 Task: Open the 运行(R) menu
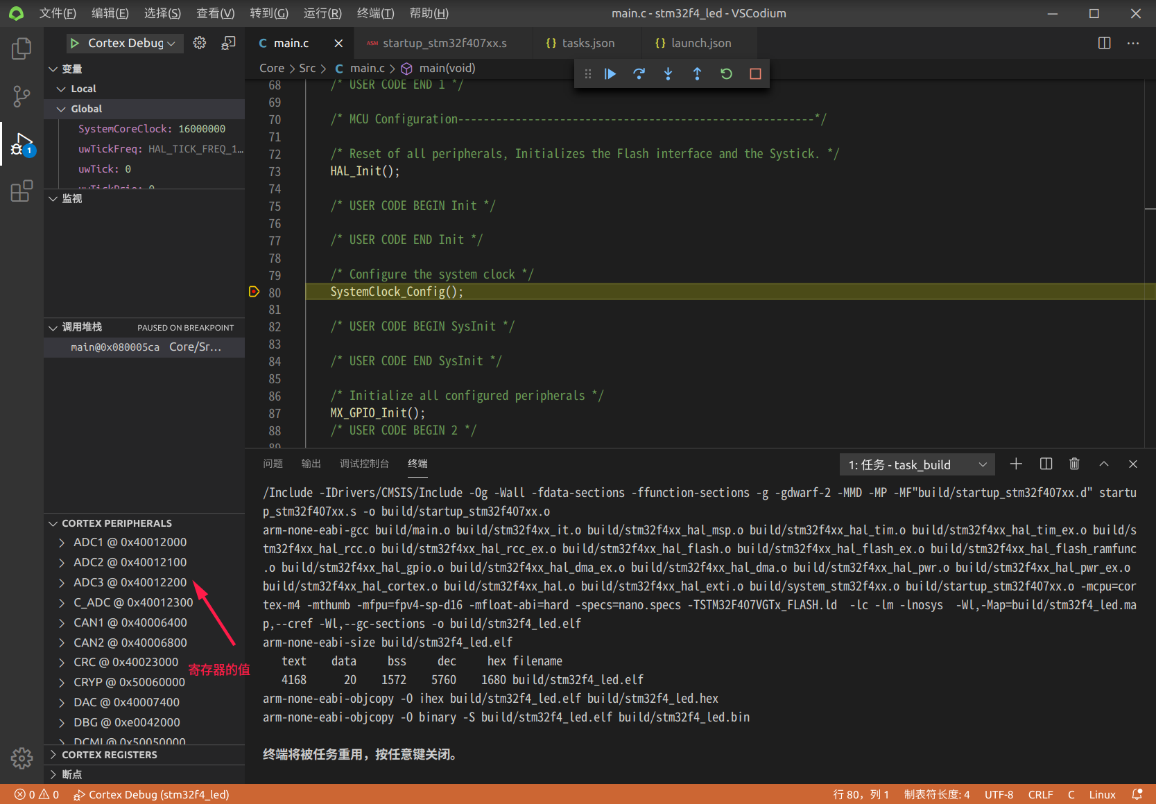click(x=322, y=13)
